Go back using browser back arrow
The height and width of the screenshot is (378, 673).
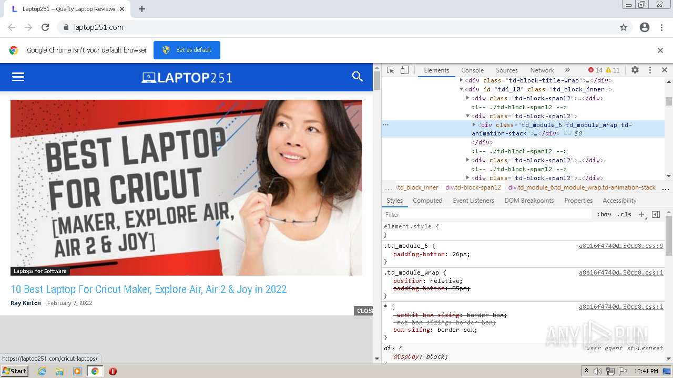(x=12, y=27)
